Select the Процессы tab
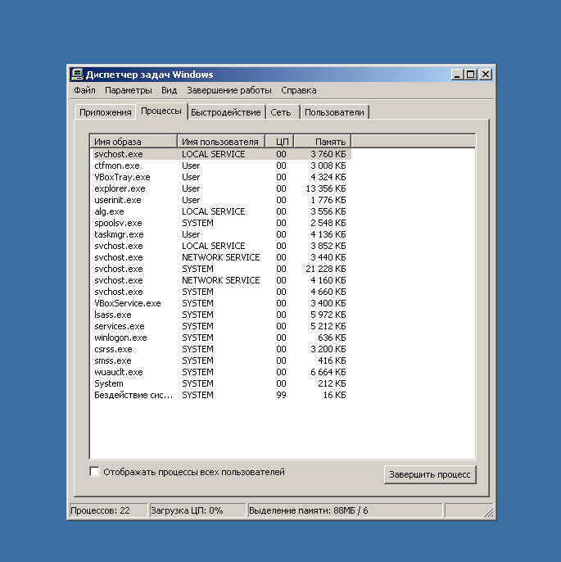The height and width of the screenshot is (562, 561). (x=161, y=111)
